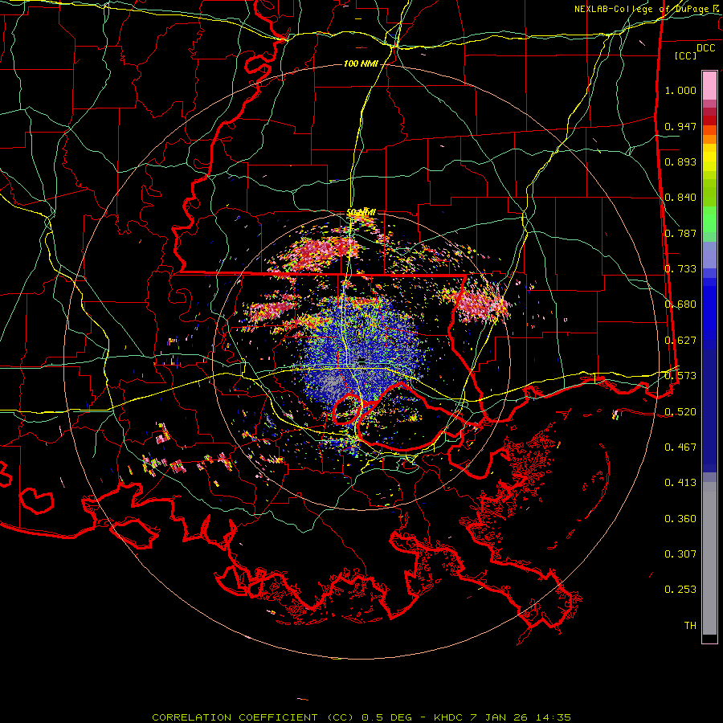The height and width of the screenshot is (723, 723).
Task: Click the 50 NMI range ring label
Action: coord(361,212)
